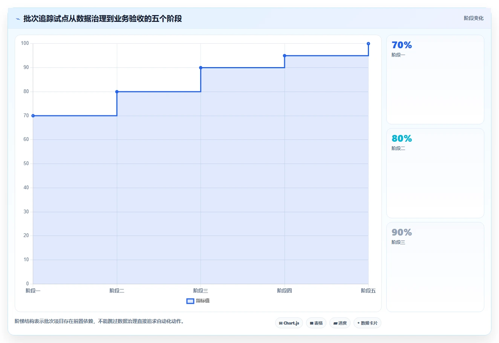The width and height of the screenshot is (499, 343).
Task: Click the 阶段二 data point at 80
Action: click(x=117, y=92)
